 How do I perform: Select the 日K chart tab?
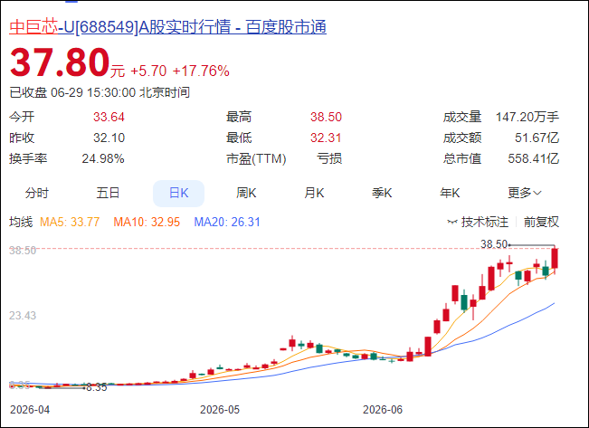coord(179,193)
